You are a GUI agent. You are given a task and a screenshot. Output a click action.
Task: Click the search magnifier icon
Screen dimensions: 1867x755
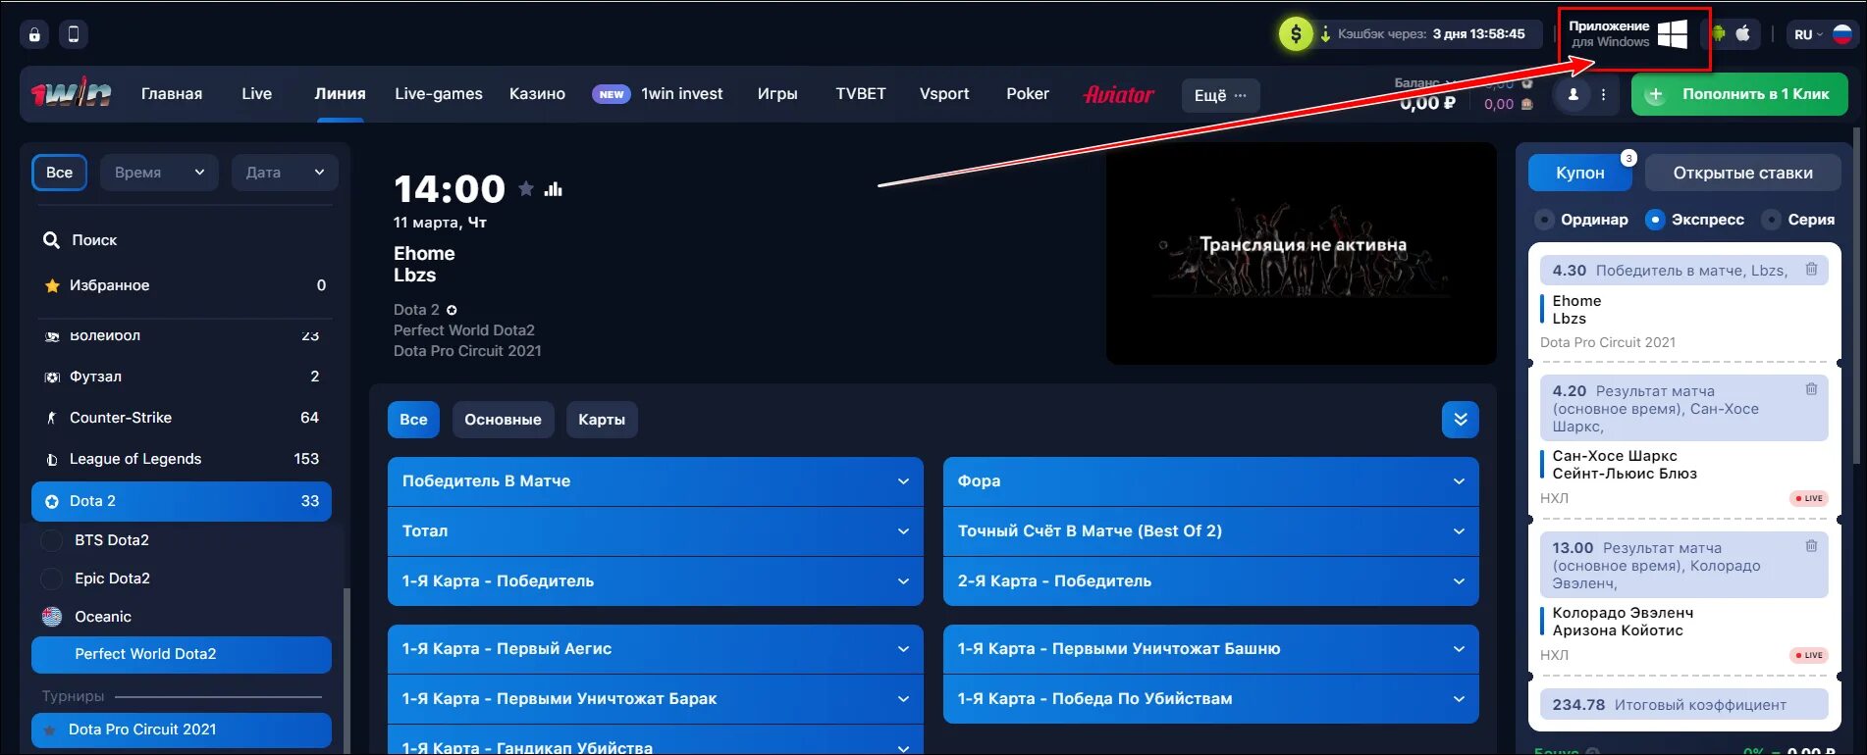(x=51, y=239)
